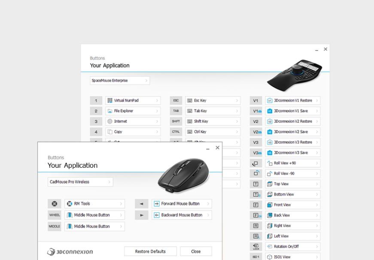Click the ISO1 View icon
This screenshot has width=374, height=260.
coord(270,257)
